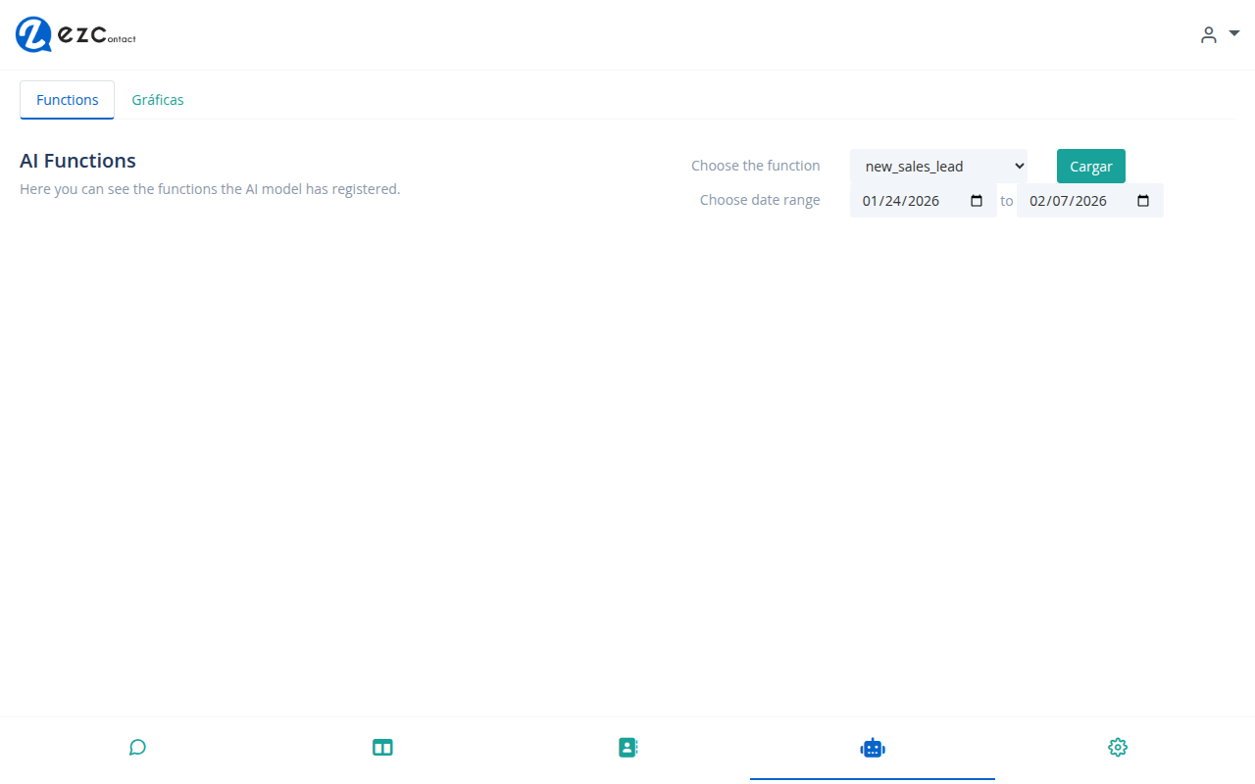Click the ezContact logo
Screen dimensions: 1255x784
pos(75,35)
